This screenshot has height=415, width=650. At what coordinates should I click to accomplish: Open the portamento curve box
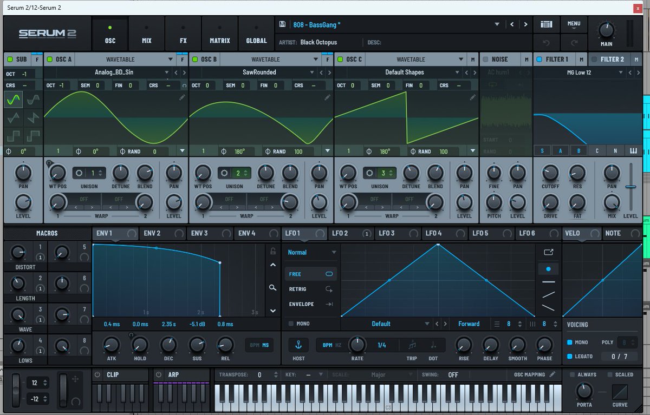click(x=620, y=392)
